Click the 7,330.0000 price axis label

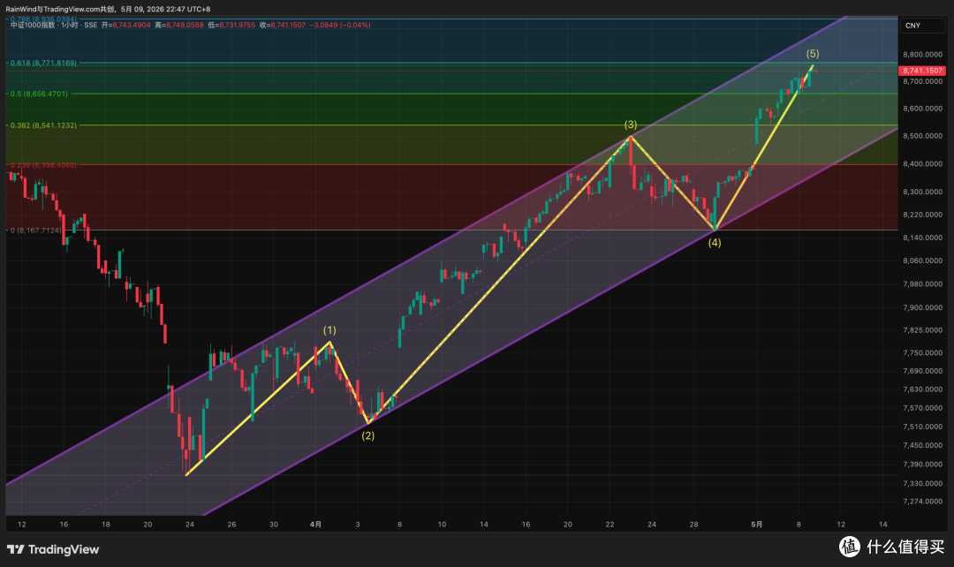(x=922, y=484)
